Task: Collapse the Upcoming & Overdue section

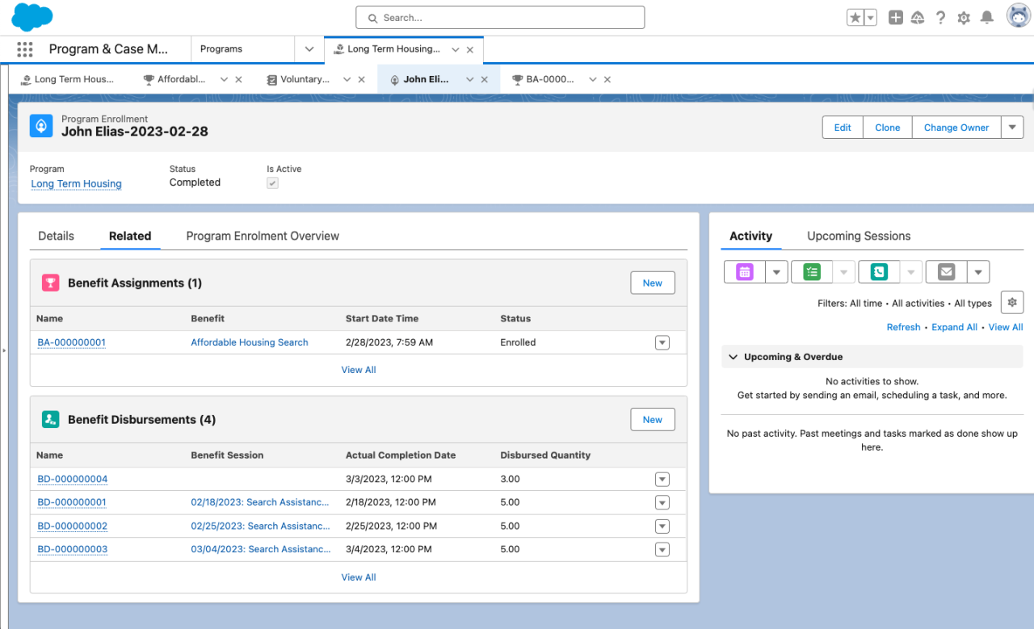Action: click(733, 357)
